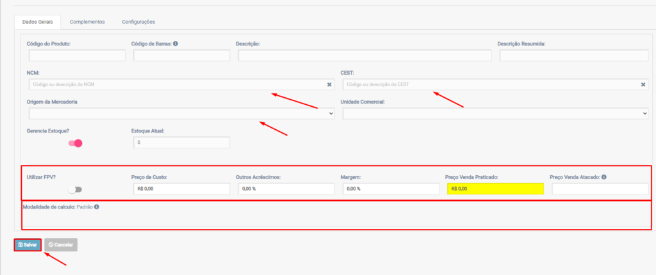The width and height of the screenshot is (656, 275).
Task: Toggle the Gerencia Estoque switch
Action: tap(76, 143)
